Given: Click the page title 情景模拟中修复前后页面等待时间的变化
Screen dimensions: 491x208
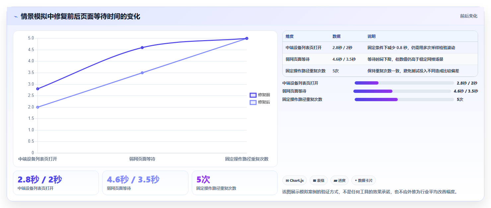Looking at the screenshot, I should click(x=80, y=16).
